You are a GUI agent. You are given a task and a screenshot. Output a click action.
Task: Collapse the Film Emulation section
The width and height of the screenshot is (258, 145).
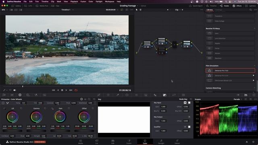254,66
